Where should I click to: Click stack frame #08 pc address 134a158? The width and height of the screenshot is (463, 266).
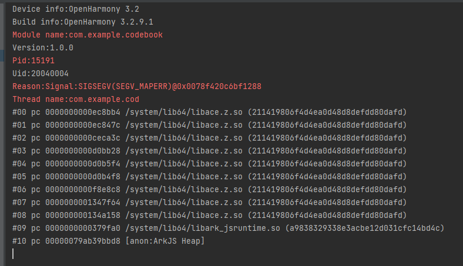coord(83,216)
